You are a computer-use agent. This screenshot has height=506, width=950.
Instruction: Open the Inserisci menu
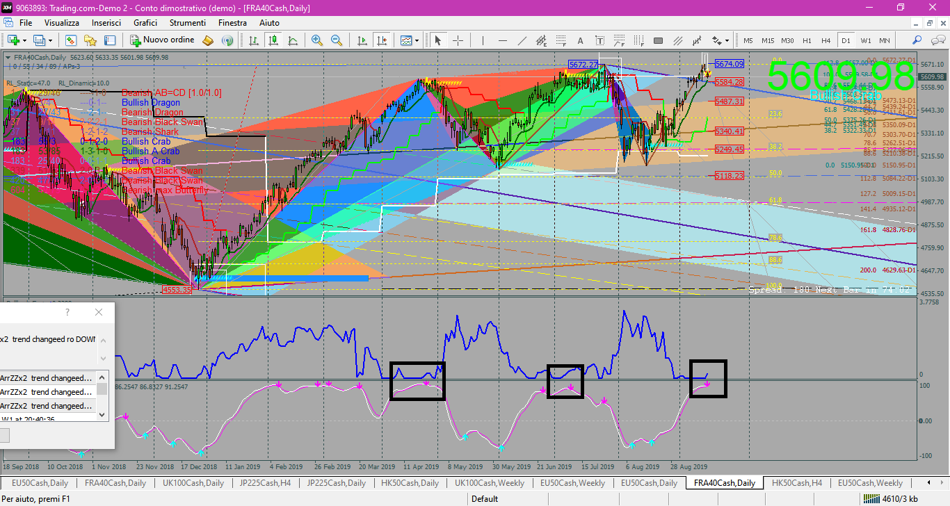click(x=106, y=23)
